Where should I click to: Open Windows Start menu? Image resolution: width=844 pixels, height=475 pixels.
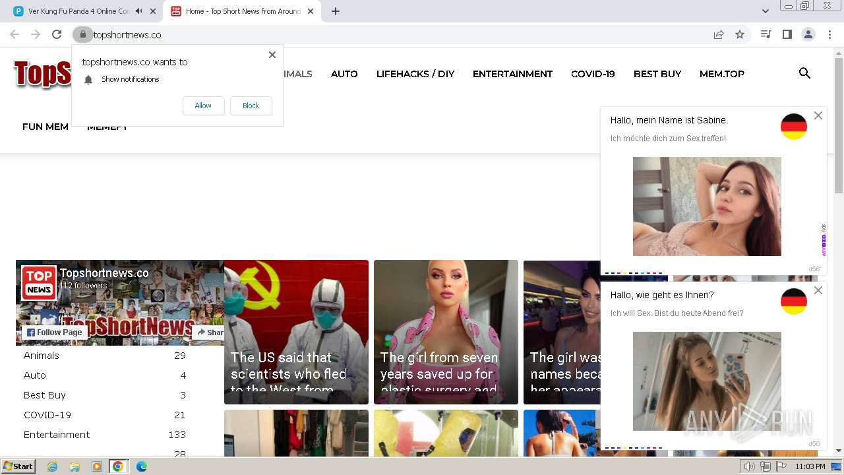click(18, 466)
